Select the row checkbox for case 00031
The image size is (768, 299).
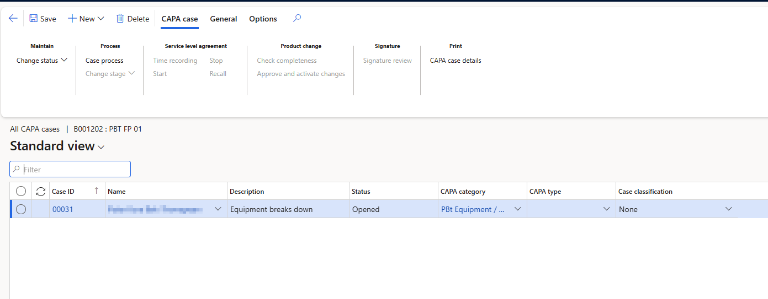point(21,209)
